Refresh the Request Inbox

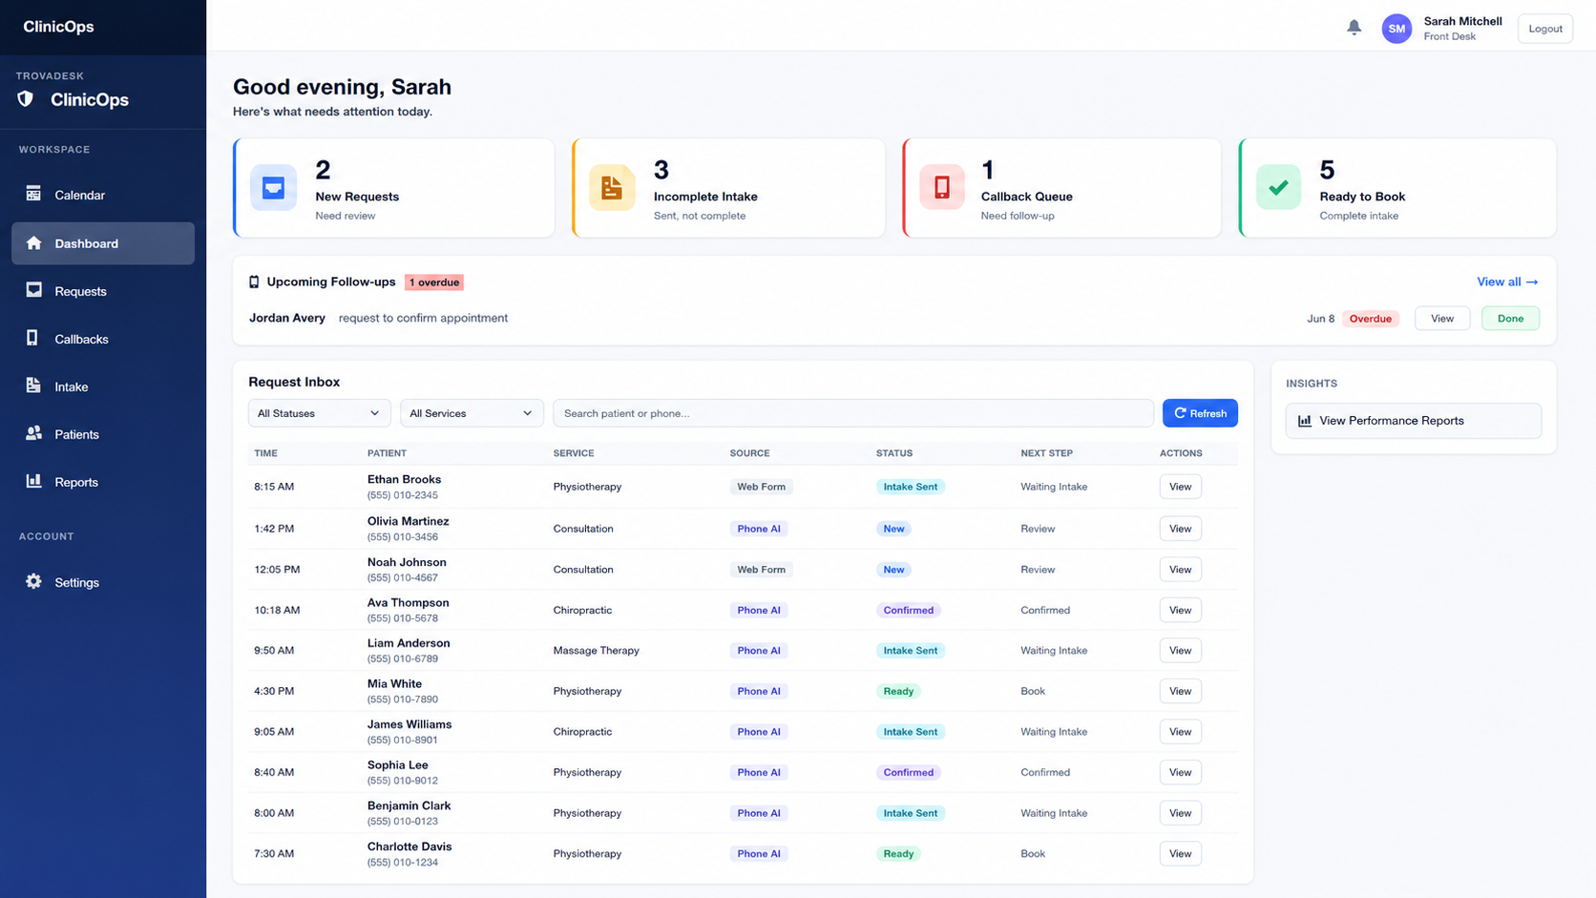click(1200, 413)
